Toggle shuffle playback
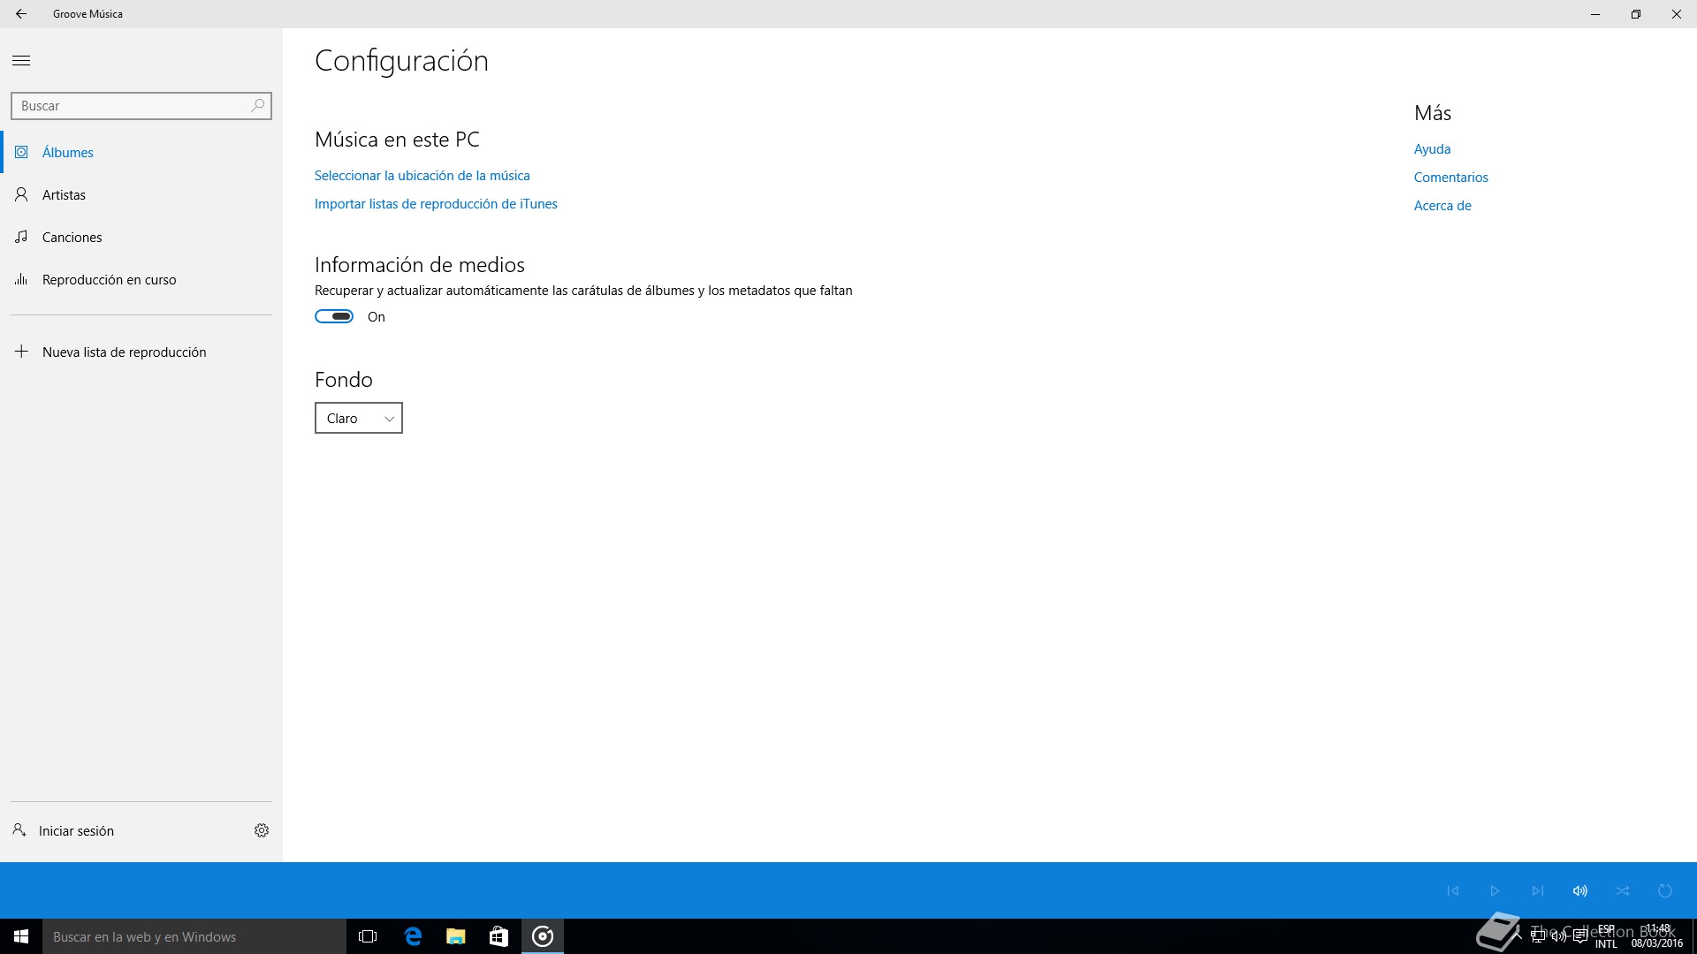Viewport: 1697px width, 954px height. click(1623, 891)
